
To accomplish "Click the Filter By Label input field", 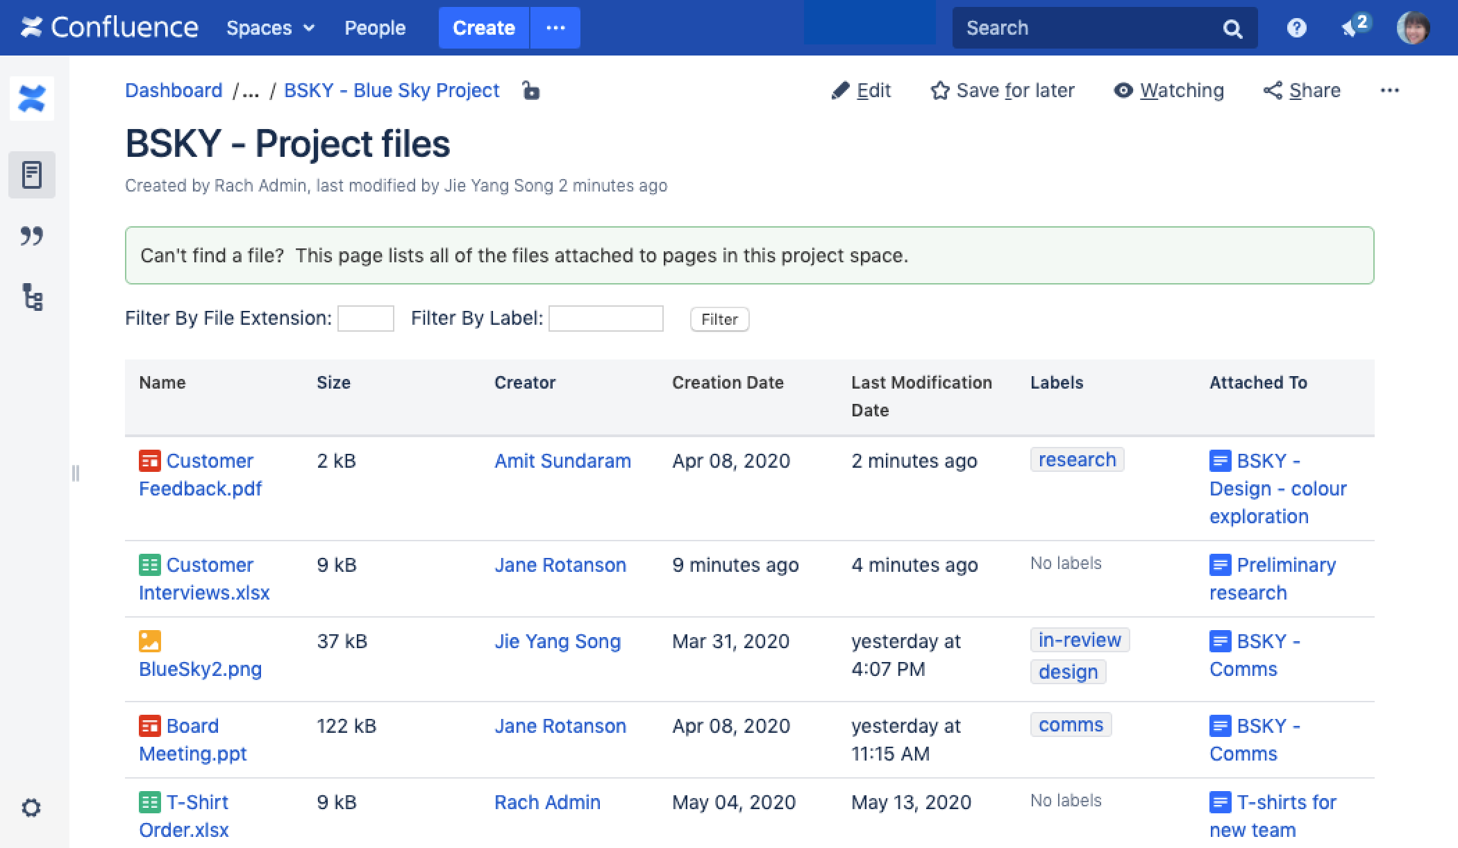I will (x=606, y=319).
